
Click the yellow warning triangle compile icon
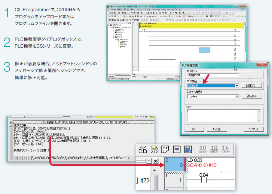[171, 13]
